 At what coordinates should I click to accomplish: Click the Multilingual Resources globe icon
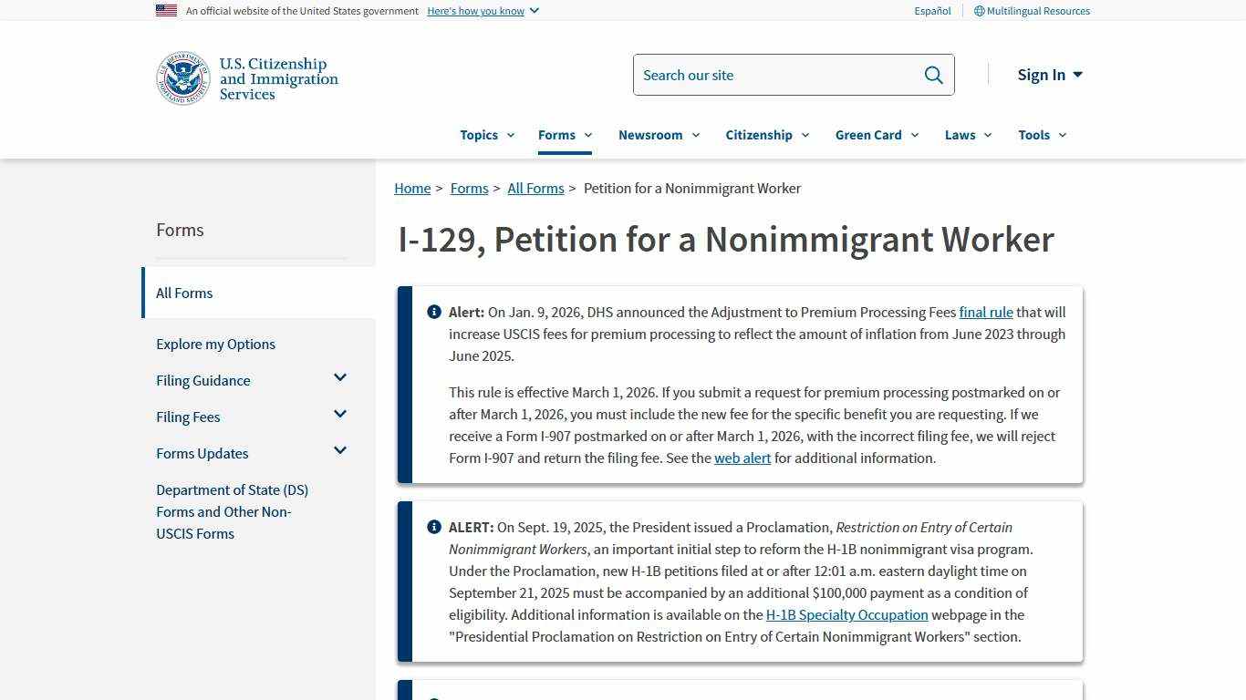pos(979,11)
